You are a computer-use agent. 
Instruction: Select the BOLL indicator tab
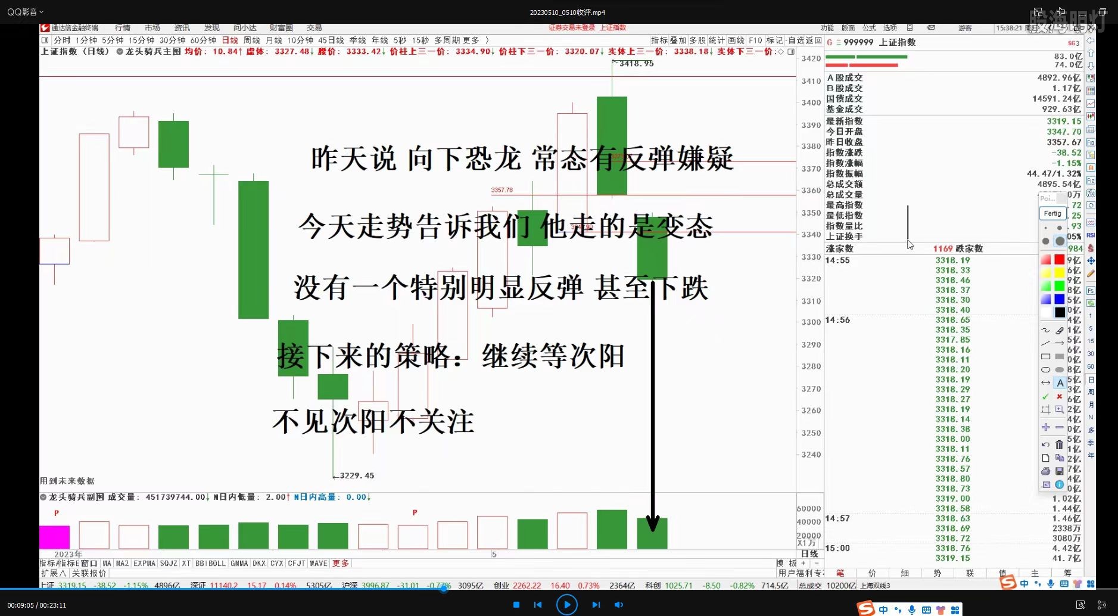217,563
